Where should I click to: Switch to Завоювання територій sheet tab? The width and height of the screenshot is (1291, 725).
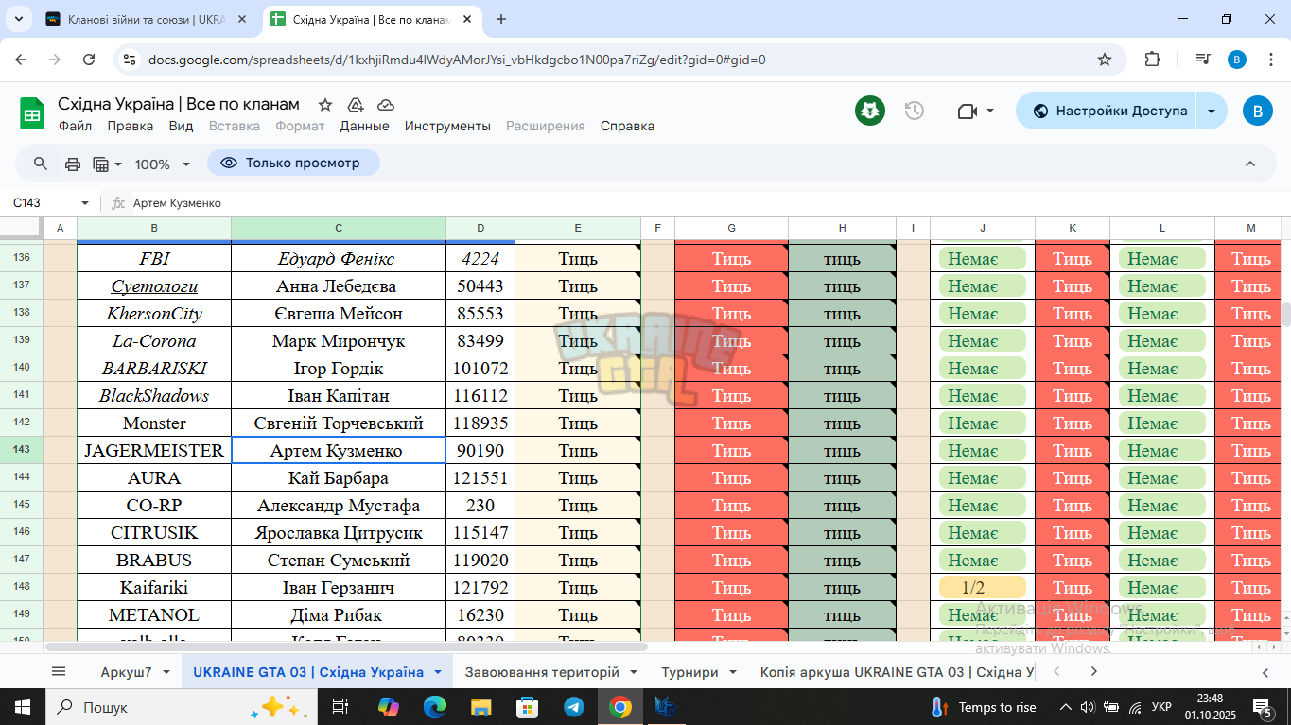tap(542, 672)
